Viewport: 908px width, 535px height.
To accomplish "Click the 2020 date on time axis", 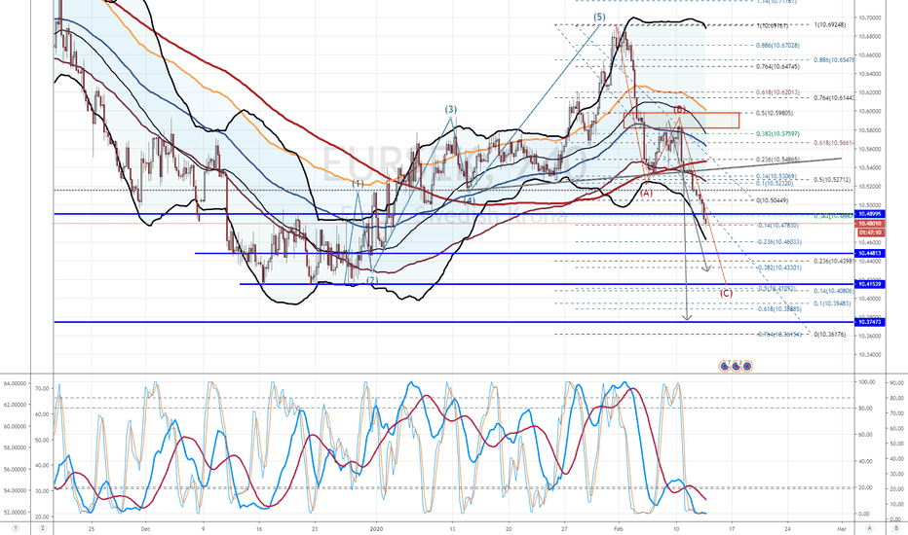I will click(x=376, y=528).
